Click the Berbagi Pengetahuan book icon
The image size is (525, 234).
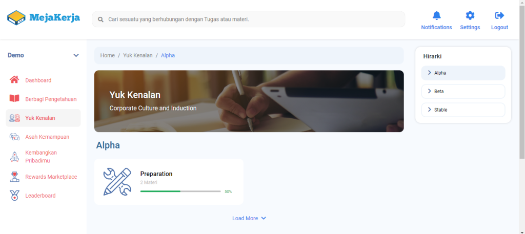pyautogui.click(x=14, y=99)
